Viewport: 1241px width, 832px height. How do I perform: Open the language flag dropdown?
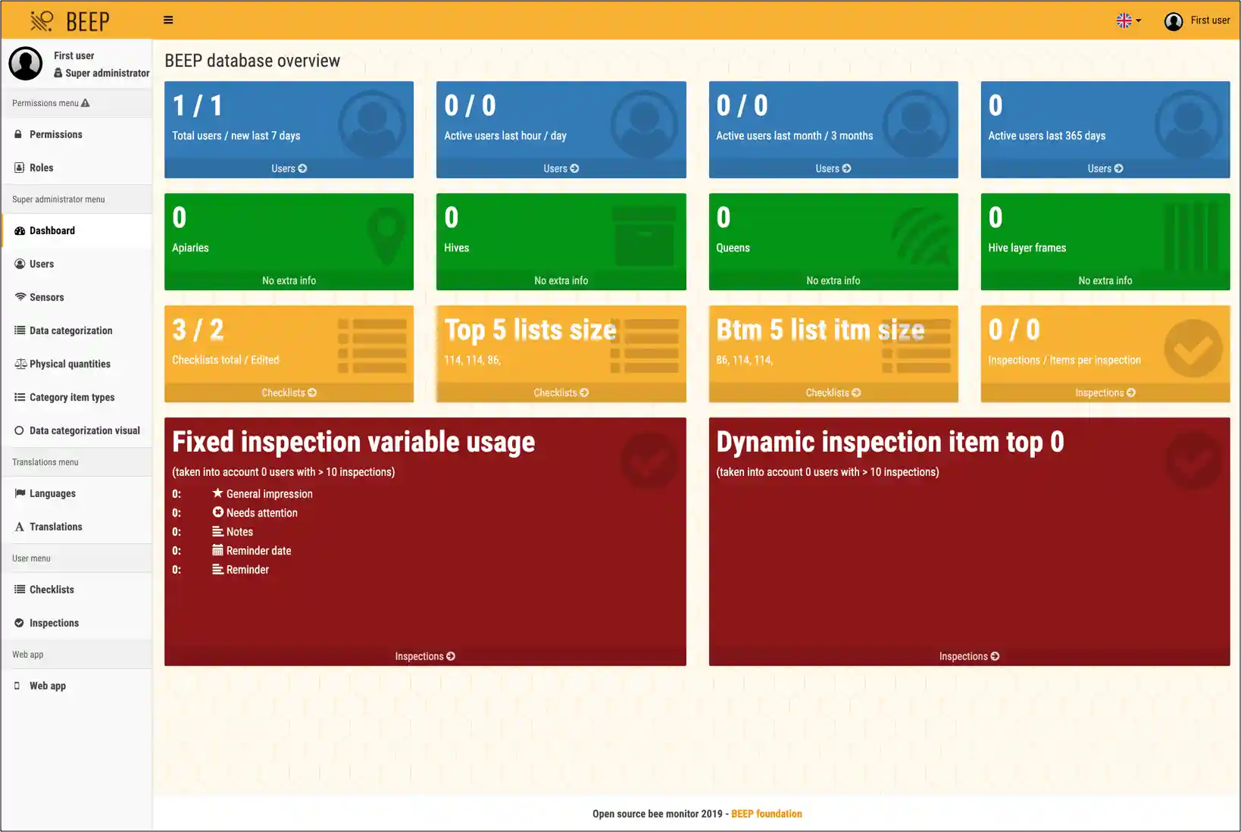(1128, 20)
